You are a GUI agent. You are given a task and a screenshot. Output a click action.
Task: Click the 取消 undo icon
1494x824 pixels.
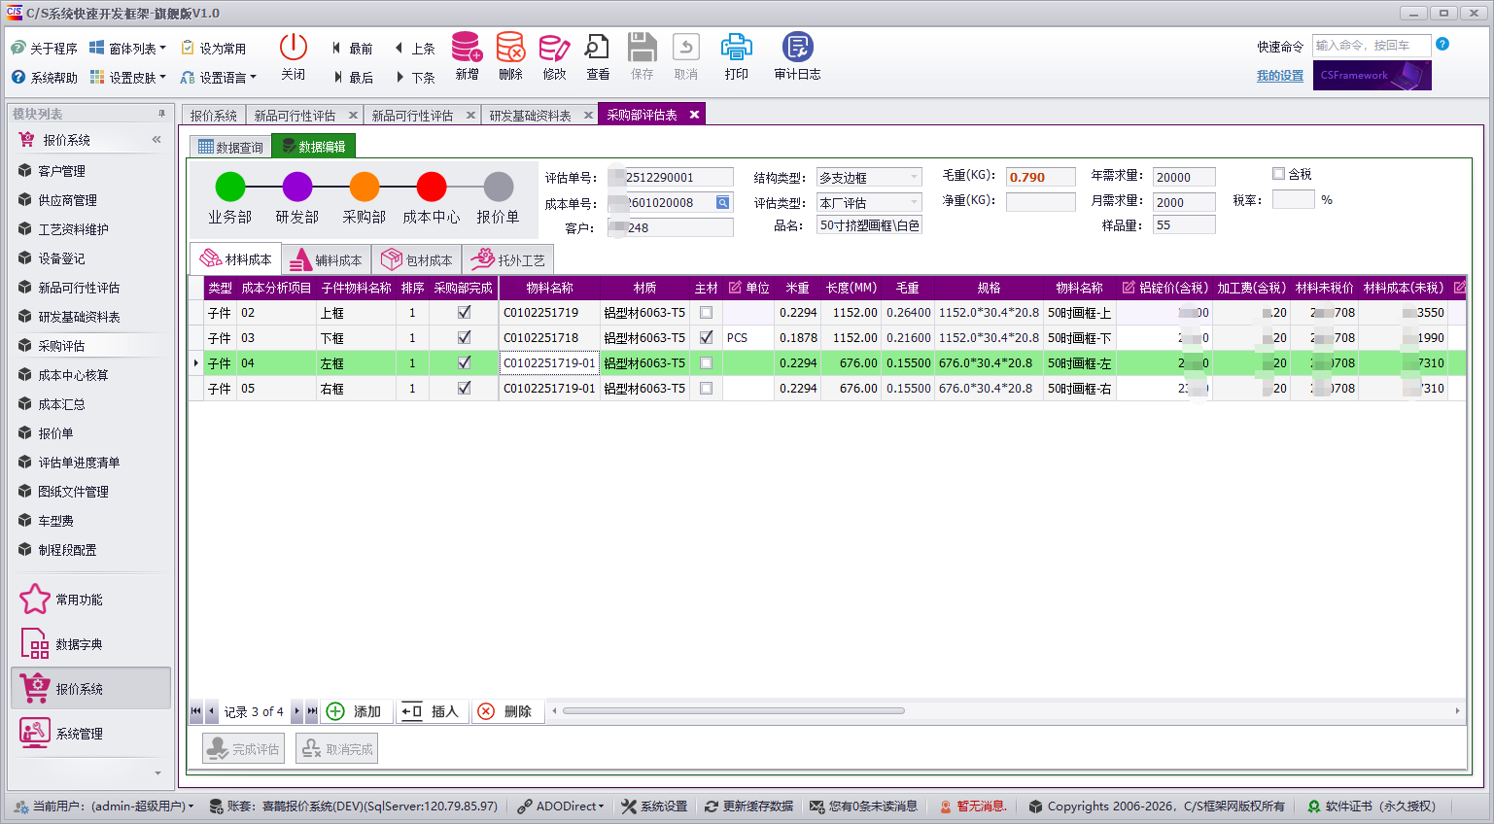(685, 47)
